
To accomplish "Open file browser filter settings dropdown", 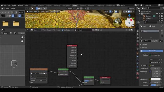I will coord(23,16).
